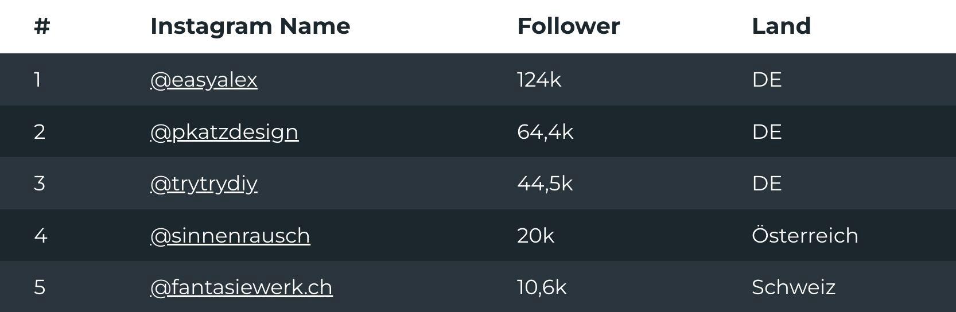Open the @easyalex Instagram link
The width and height of the screenshot is (956, 312).
pos(204,80)
